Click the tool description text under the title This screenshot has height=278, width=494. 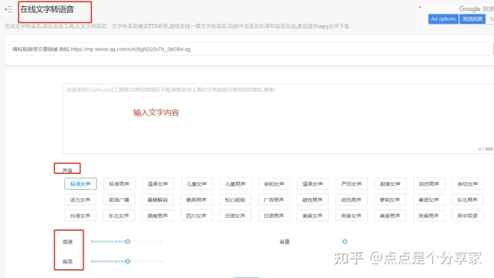[177, 26]
